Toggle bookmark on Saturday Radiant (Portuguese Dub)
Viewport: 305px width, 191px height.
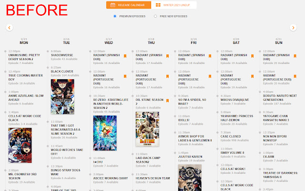point(252,76)
